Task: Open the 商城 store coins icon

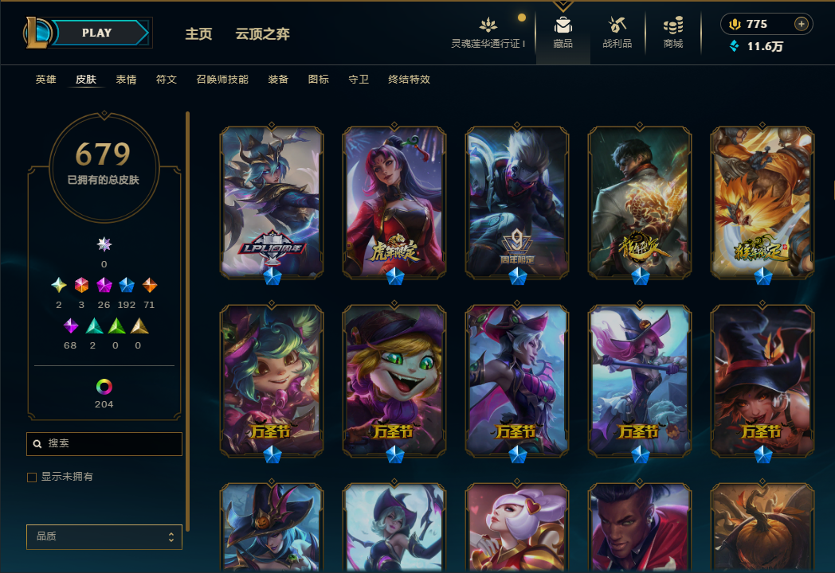Action: pos(673,25)
